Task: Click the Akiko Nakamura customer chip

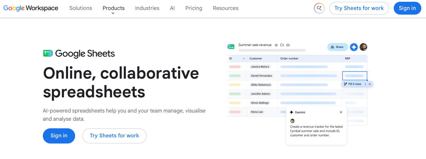Action: click(x=261, y=85)
